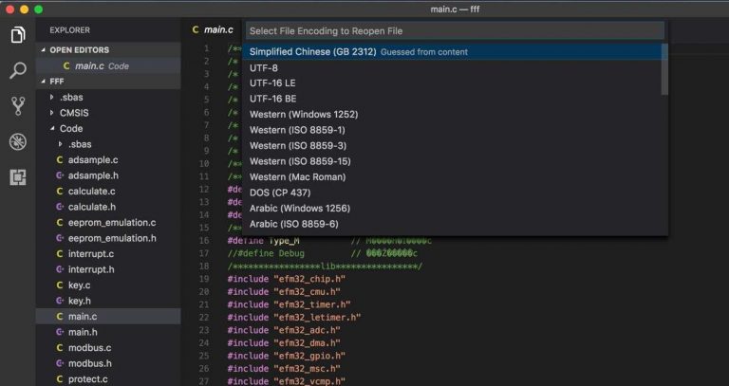The width and height of the screenshot is (729, 386).
Task: Open the Source Control view icon
Action: click(17, 105)
